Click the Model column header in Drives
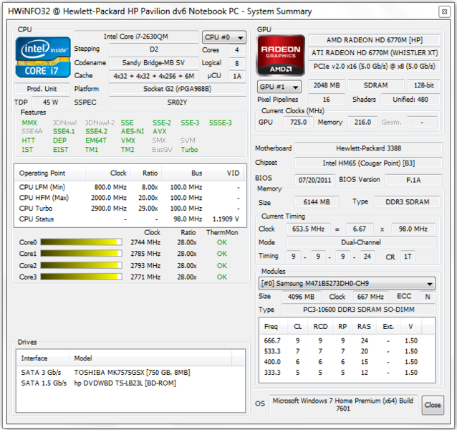This screenshot has height=430, width=457. (150, 358)
